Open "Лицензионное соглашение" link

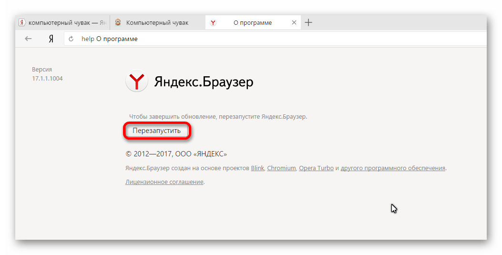pos(164,182)
